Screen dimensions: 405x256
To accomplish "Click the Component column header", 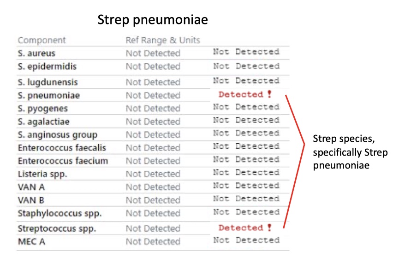I will point(42,40).
